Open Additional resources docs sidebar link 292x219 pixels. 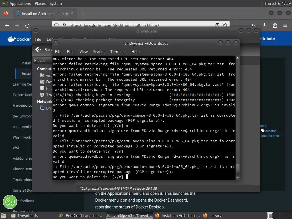pyautogui.click(x=22, y=159)
